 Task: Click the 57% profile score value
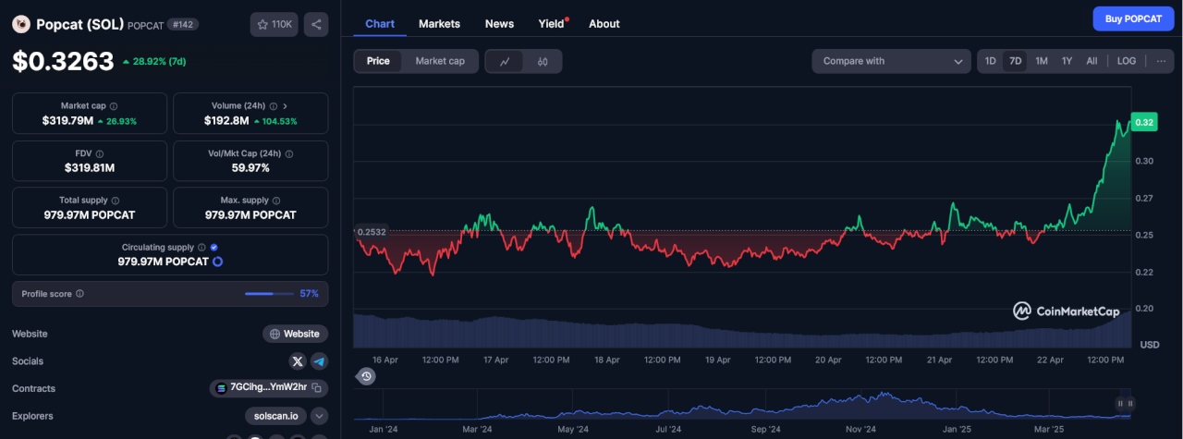coord(309,294)
